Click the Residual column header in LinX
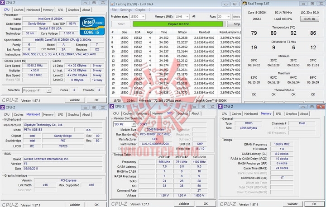 click(x=204, y=32)
